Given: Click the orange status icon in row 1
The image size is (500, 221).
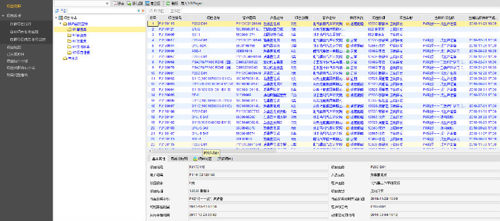Looking at the screenshot, I should [348, 24].
